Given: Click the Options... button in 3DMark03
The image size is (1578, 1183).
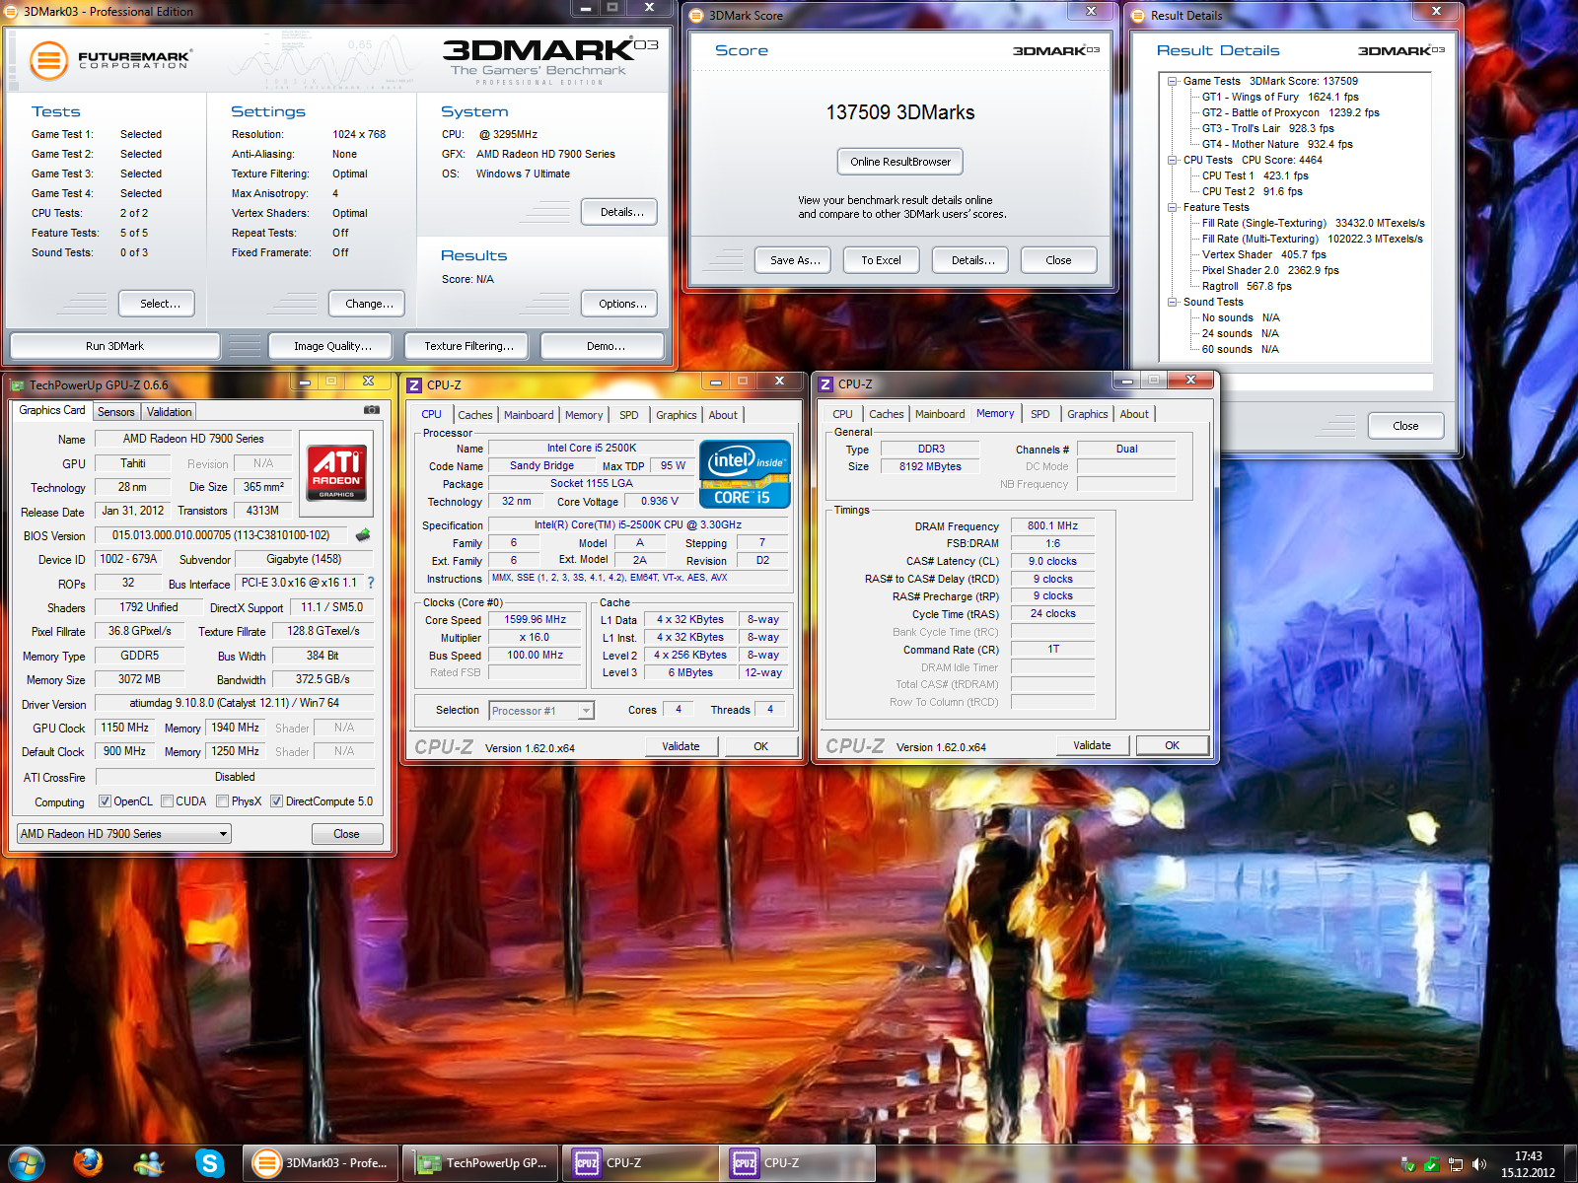Looking at the screenshot, I should pos(621,304).
